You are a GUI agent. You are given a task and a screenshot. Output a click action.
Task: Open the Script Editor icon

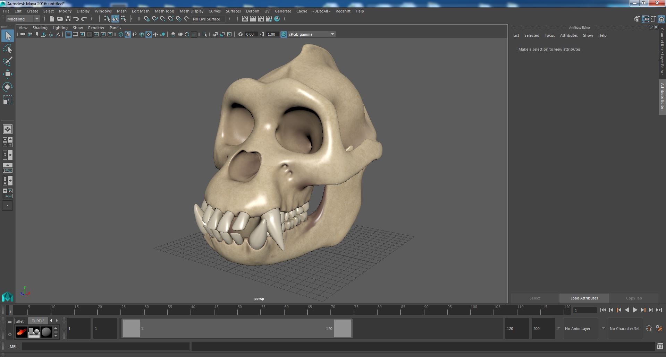660,346
